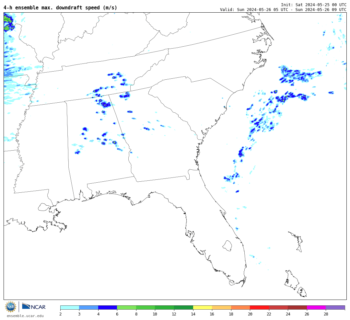The image size is (350, 320).
Task: Click the colorbar tick label '10'
Action: click(155, 314)
